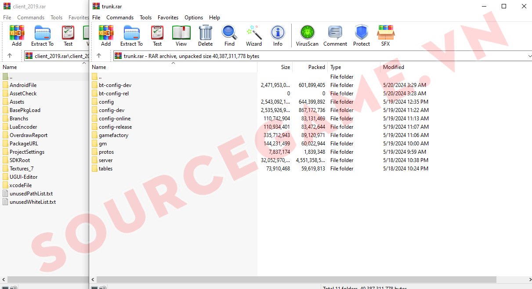Open Commands menu in client_2019.rar window
The height and width of the screenshot is (289, 532).
coord(31,18)
